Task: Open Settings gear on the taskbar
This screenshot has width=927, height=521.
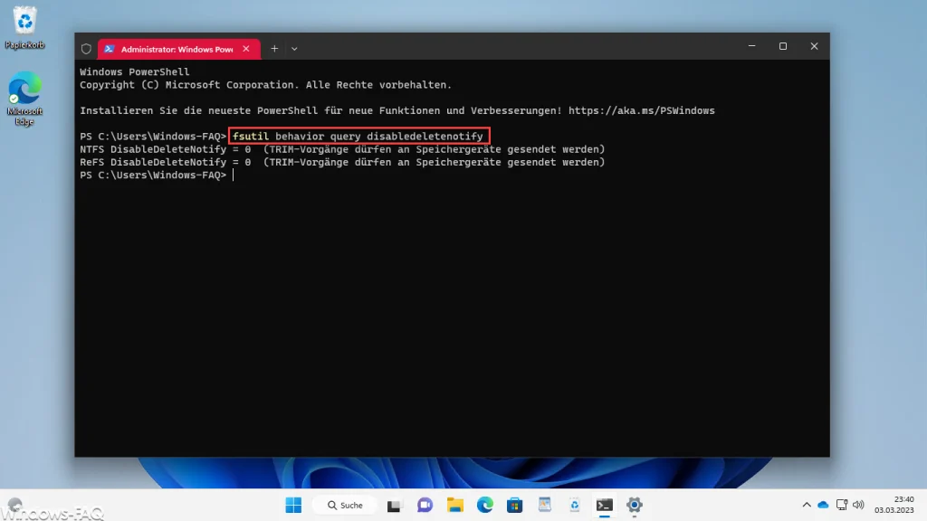Action: click(635, 505)
